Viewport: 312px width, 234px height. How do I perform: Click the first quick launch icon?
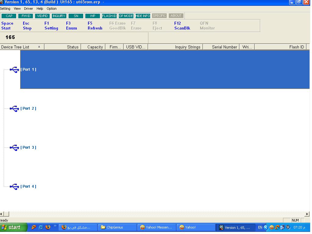pyautogui.click(x=34, y=227)
